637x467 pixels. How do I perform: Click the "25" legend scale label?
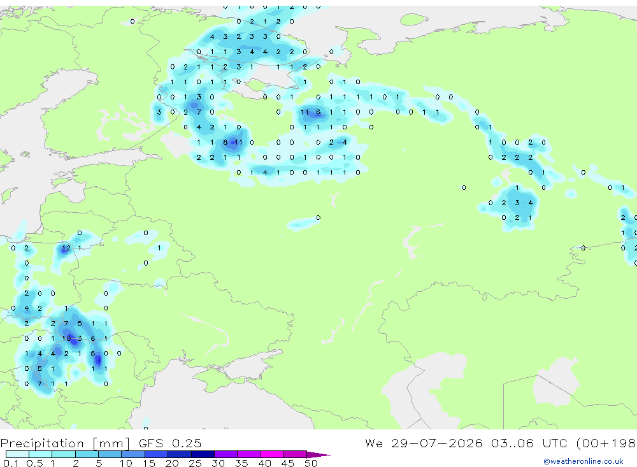195,463
